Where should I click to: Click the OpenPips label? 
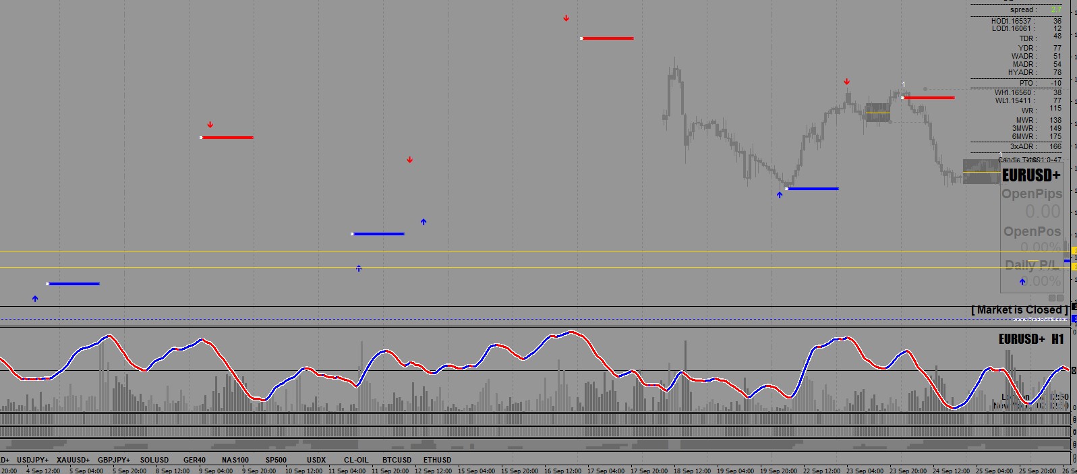1032,194
